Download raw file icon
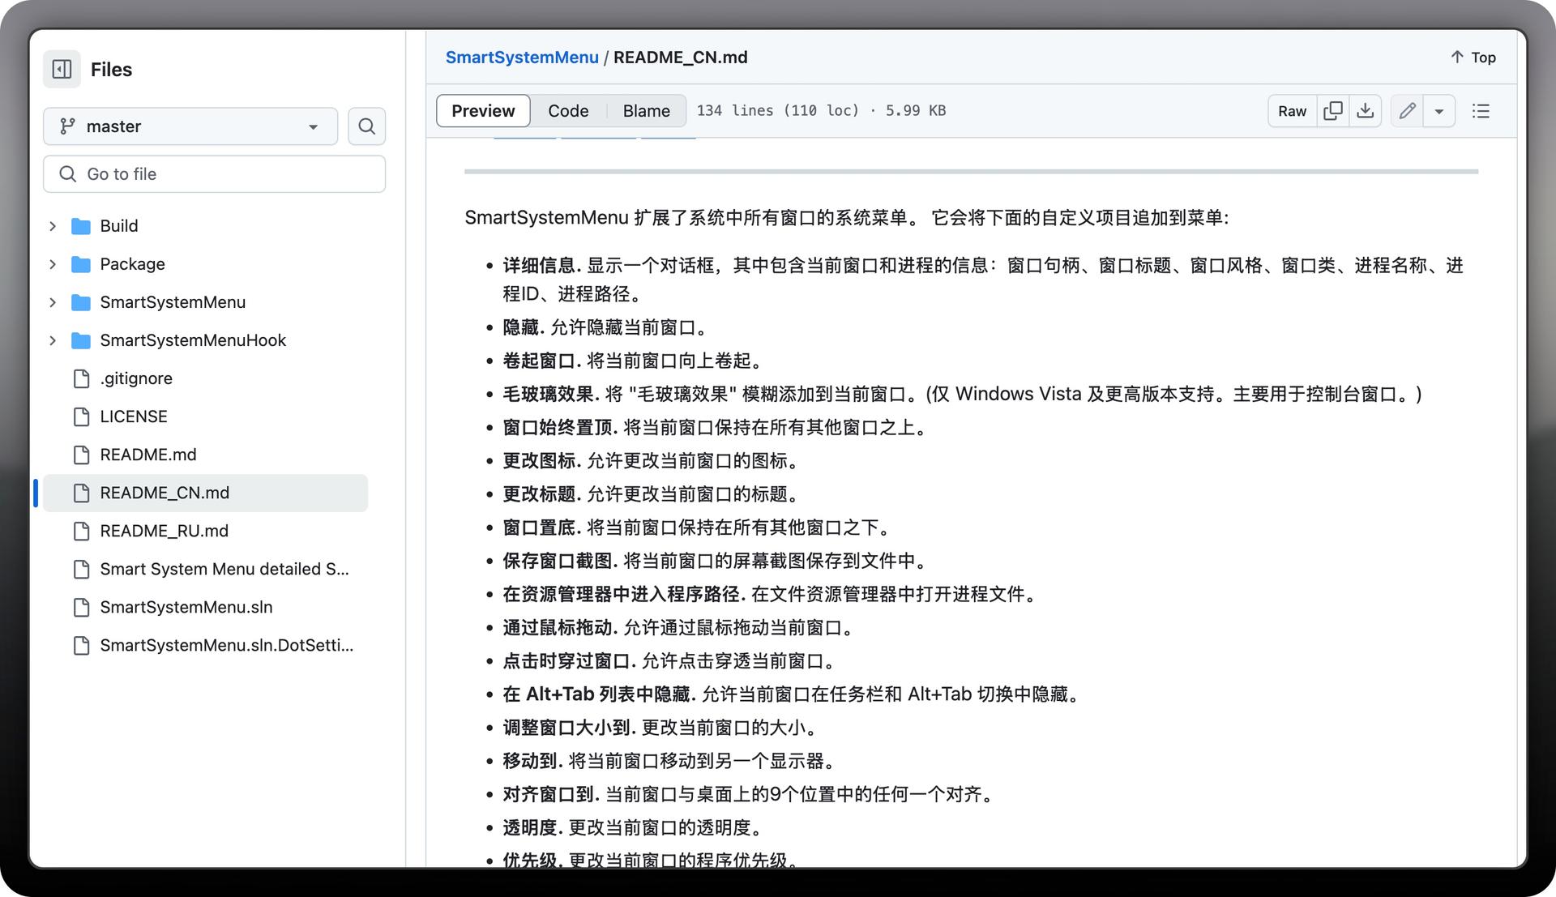The height and width of the screenshot is (897, 1556). tap(1365, 111)
